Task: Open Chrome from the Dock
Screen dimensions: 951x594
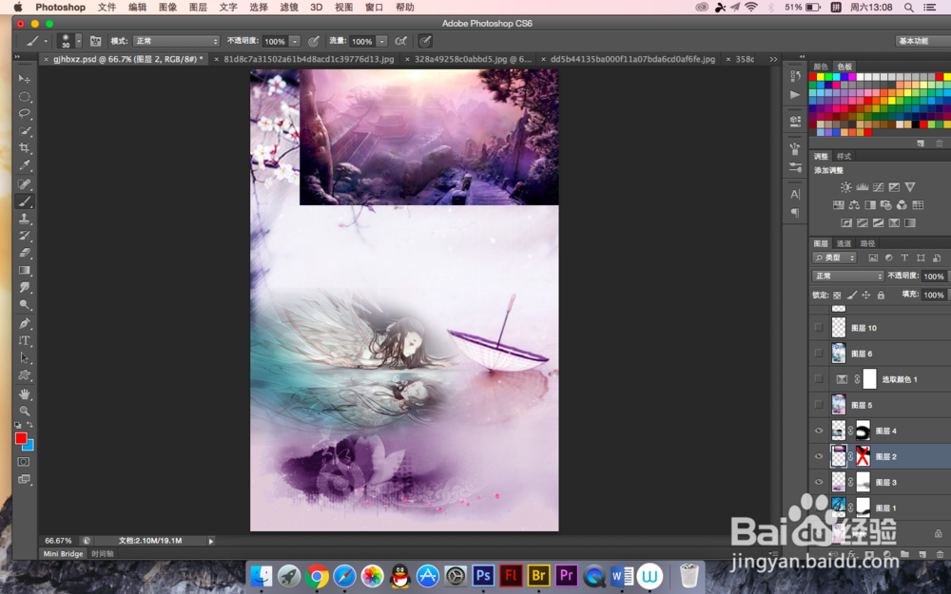Action: pyautogui.click(x=317, y=576)
